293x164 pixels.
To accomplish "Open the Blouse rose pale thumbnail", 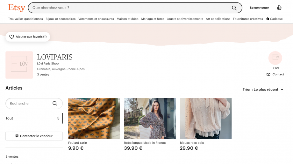I will pyautogui.click(x=206, y=119).
